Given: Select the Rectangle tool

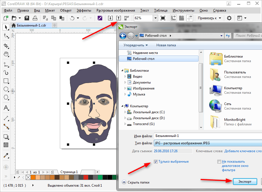Looking at the screenshot, I should 6,81.
